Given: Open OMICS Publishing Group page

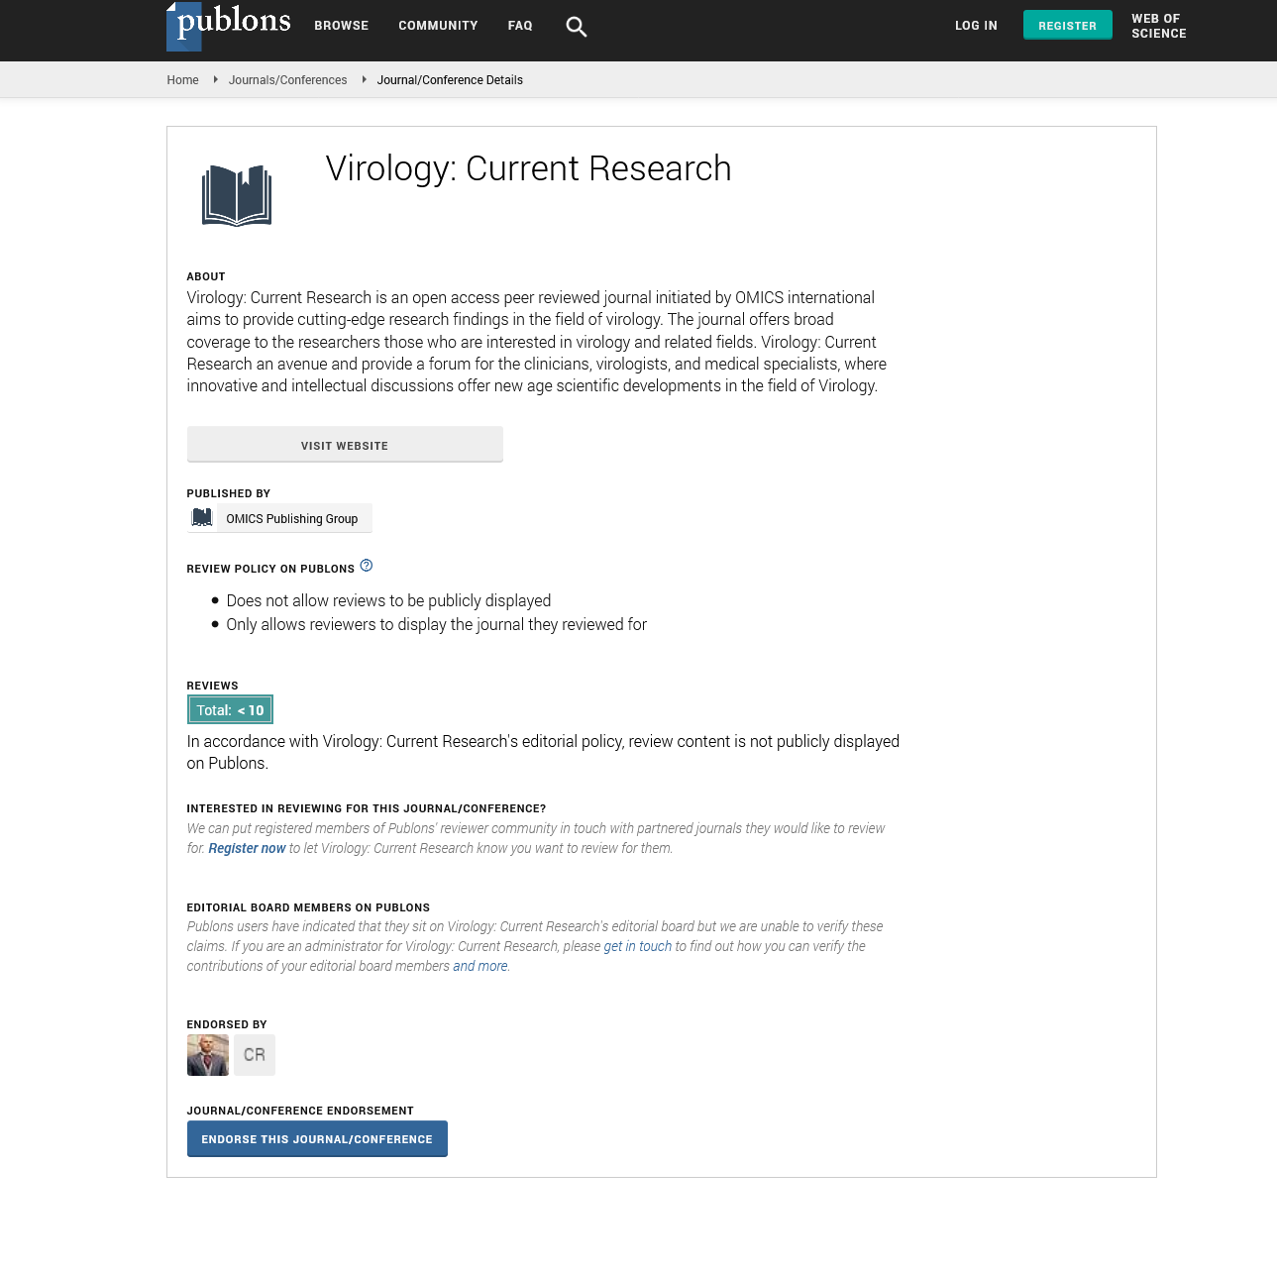Looking at the screenshot, I should pos(291,519).
